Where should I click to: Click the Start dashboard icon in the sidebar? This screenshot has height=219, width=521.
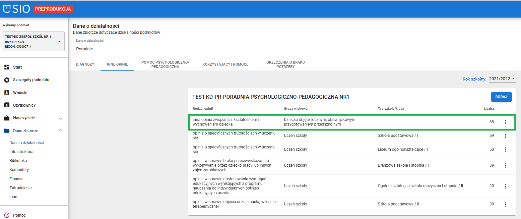click(7, 67)
